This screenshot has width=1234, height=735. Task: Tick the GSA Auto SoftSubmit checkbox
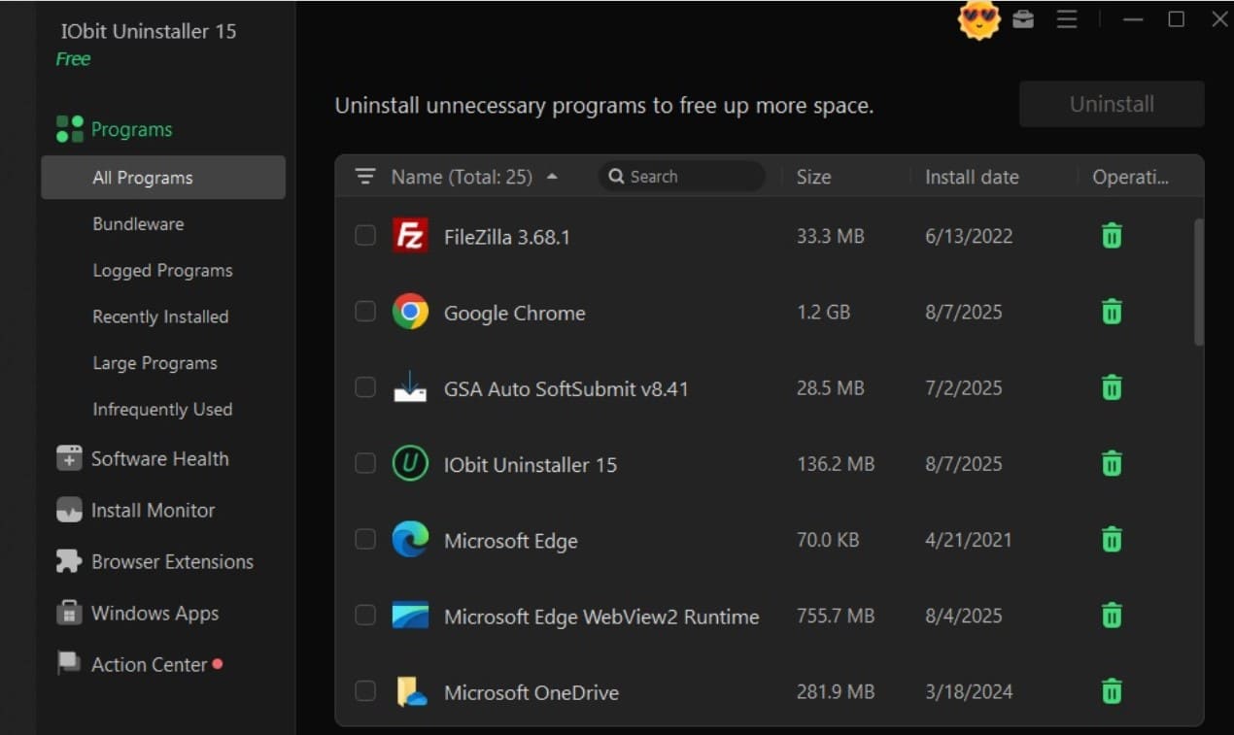tap(365, 387)
